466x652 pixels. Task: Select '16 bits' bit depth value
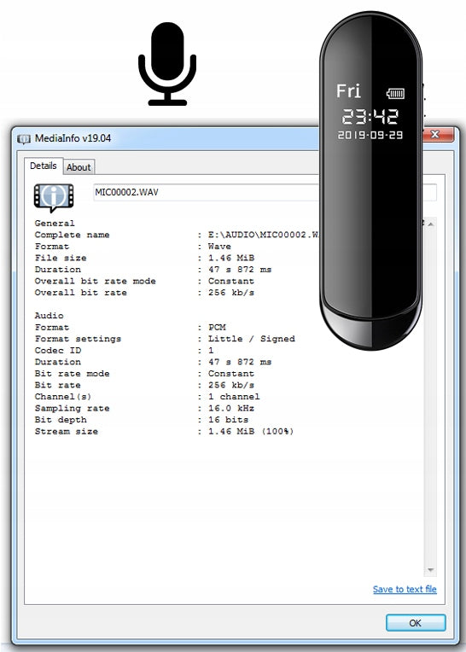(228, 420)
